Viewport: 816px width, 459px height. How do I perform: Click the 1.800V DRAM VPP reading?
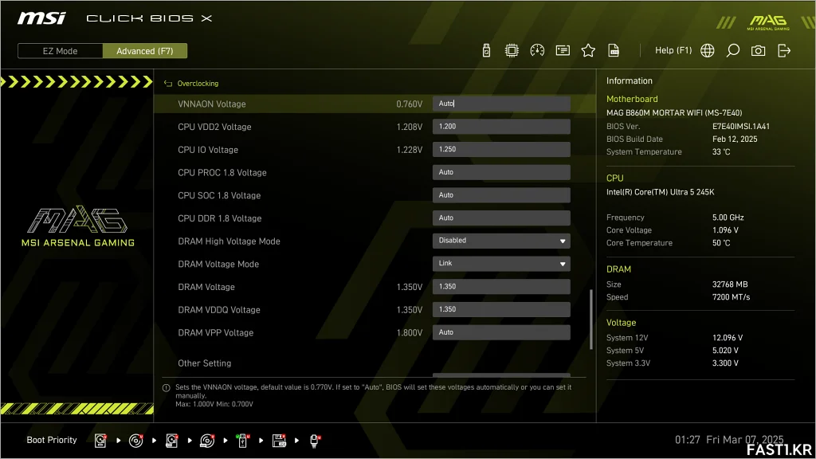pyautogui.click(x=409, y=333)
